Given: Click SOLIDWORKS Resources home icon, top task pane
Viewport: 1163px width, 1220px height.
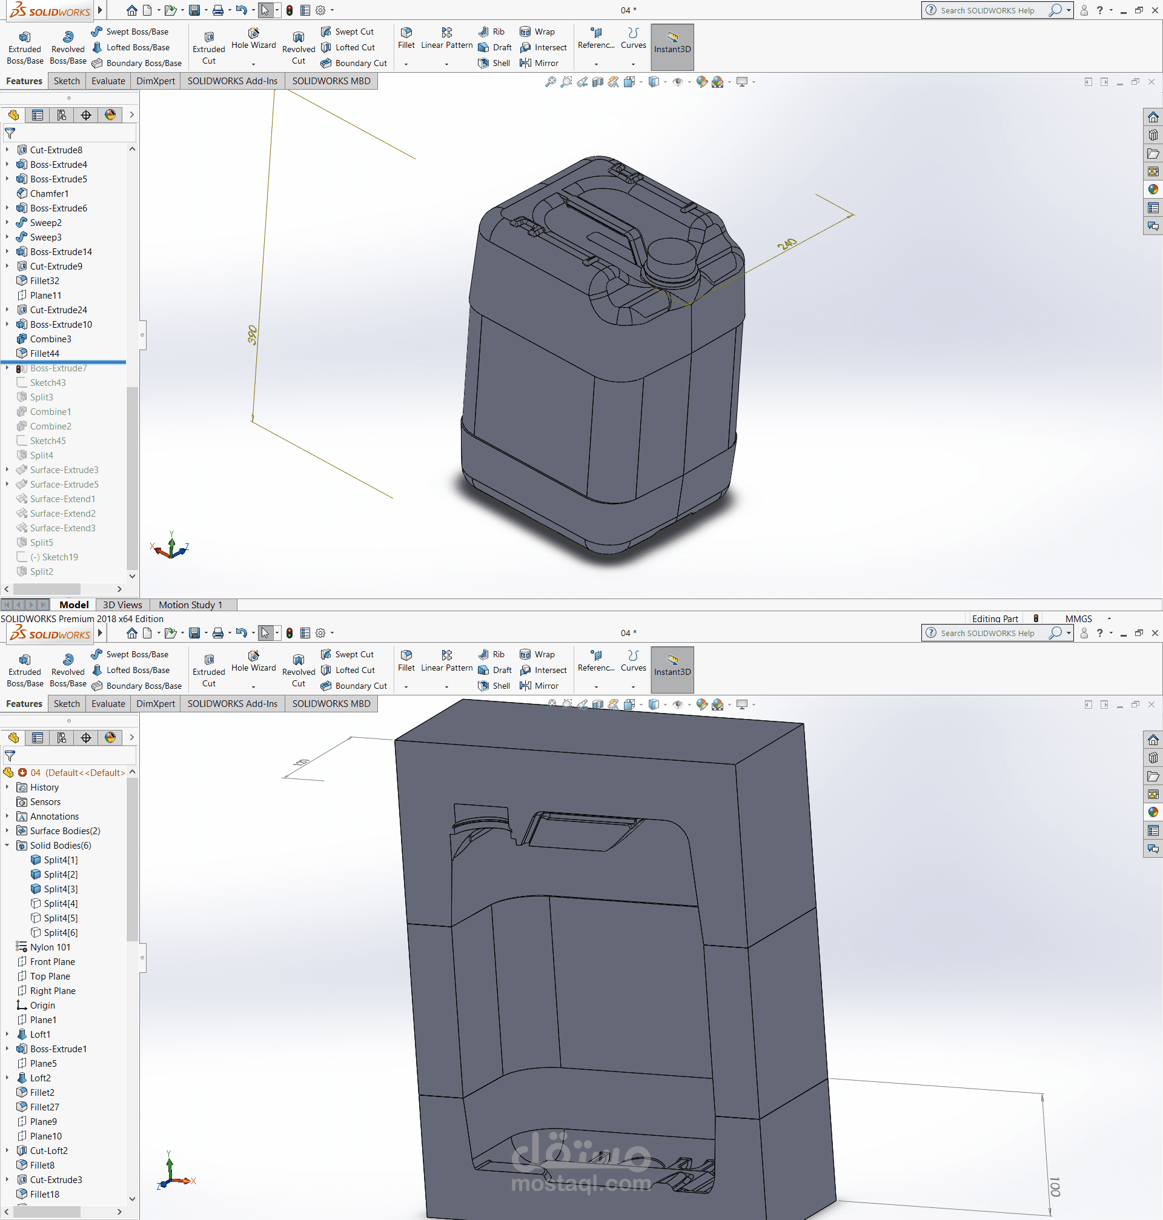Looking at the screenshot, I should pos(1153,116).
